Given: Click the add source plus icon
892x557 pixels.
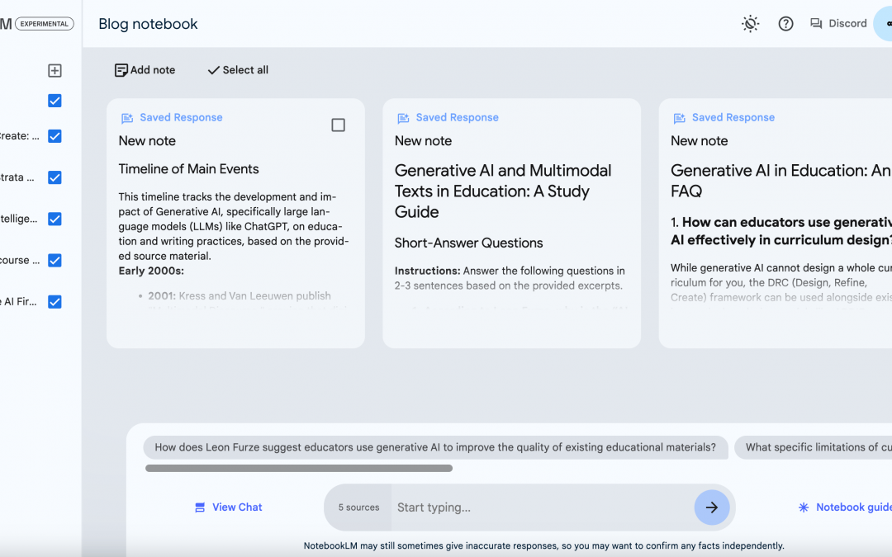Looking at the screenshot, I should (55, 71).
